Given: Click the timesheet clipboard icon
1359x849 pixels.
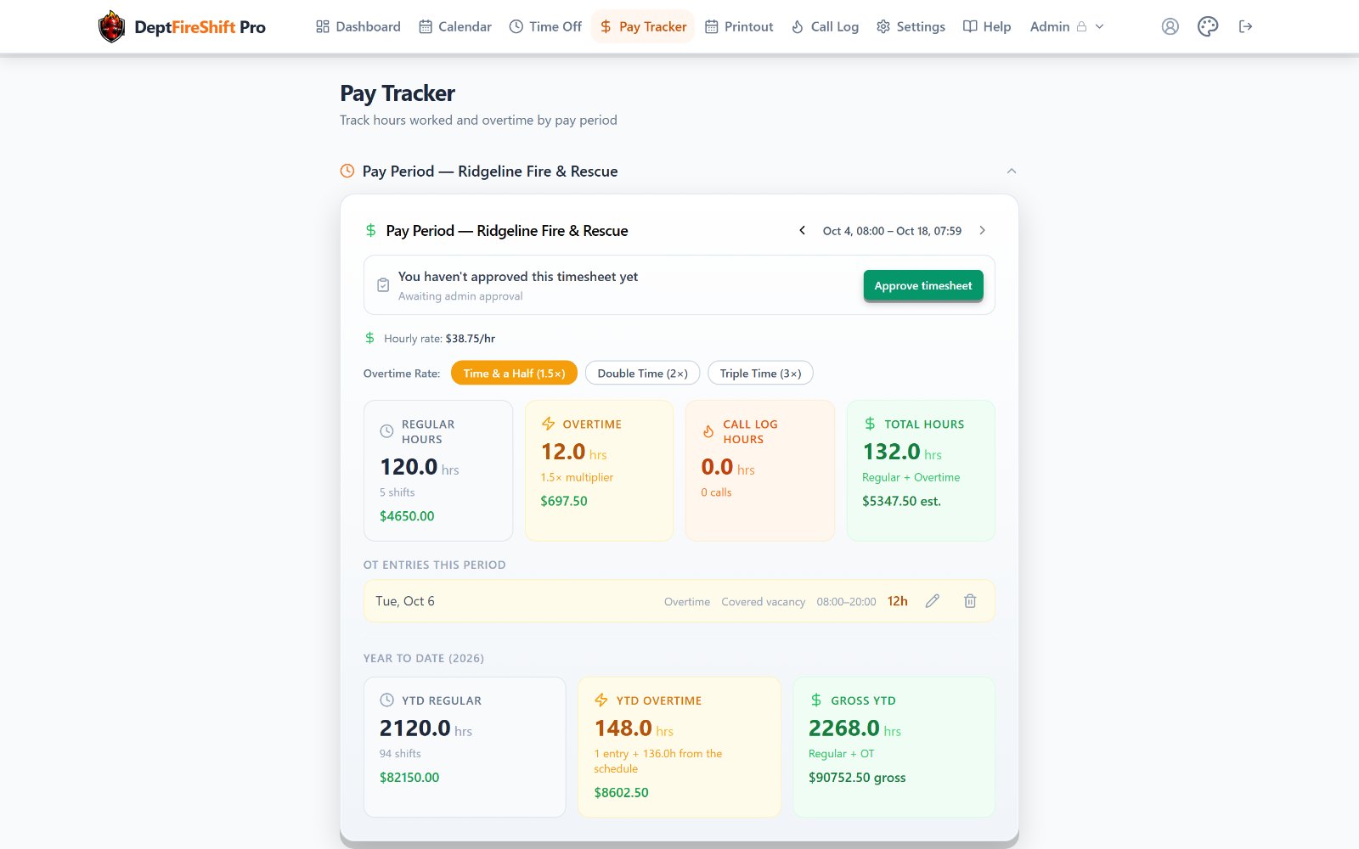Looking at the screenshot, I should click(x=383, y=285).
